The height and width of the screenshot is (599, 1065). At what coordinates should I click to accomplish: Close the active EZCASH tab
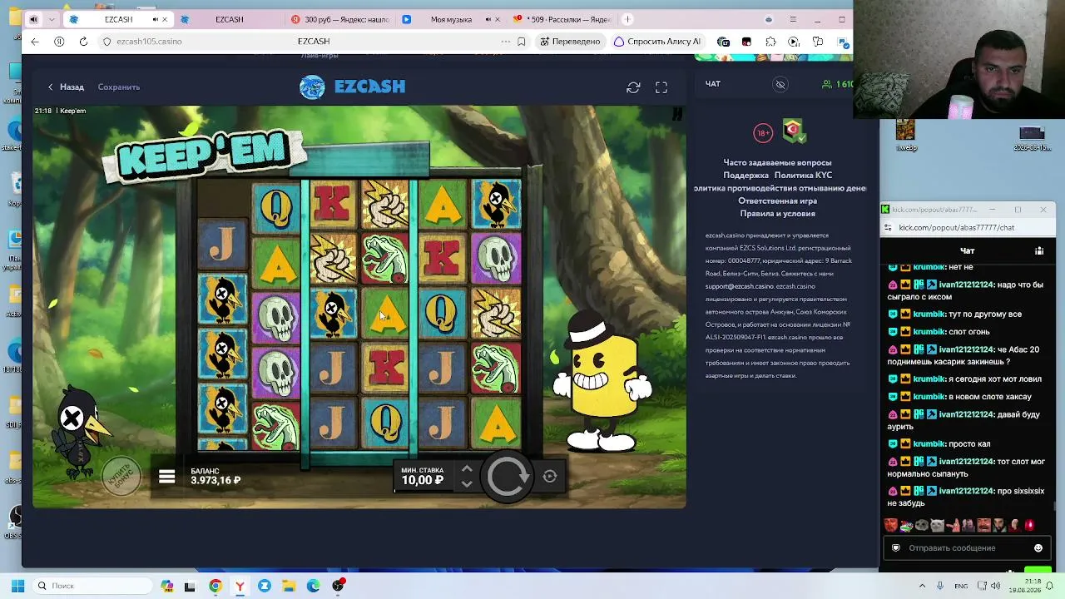tap(165, 19)
